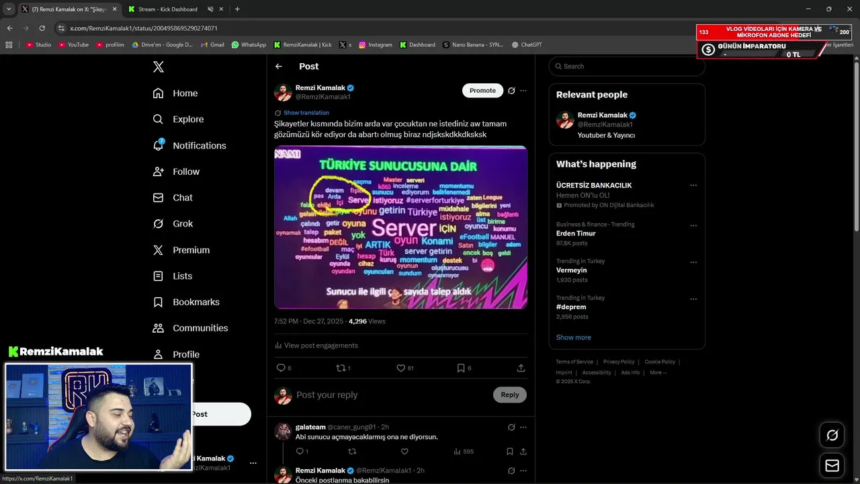Open the X logo home icon
The height and width of the screenshot is (484, 860).
tap(158, 67)
